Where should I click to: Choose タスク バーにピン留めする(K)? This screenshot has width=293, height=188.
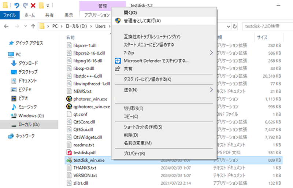pyautogui.click(x=164, y=79)
